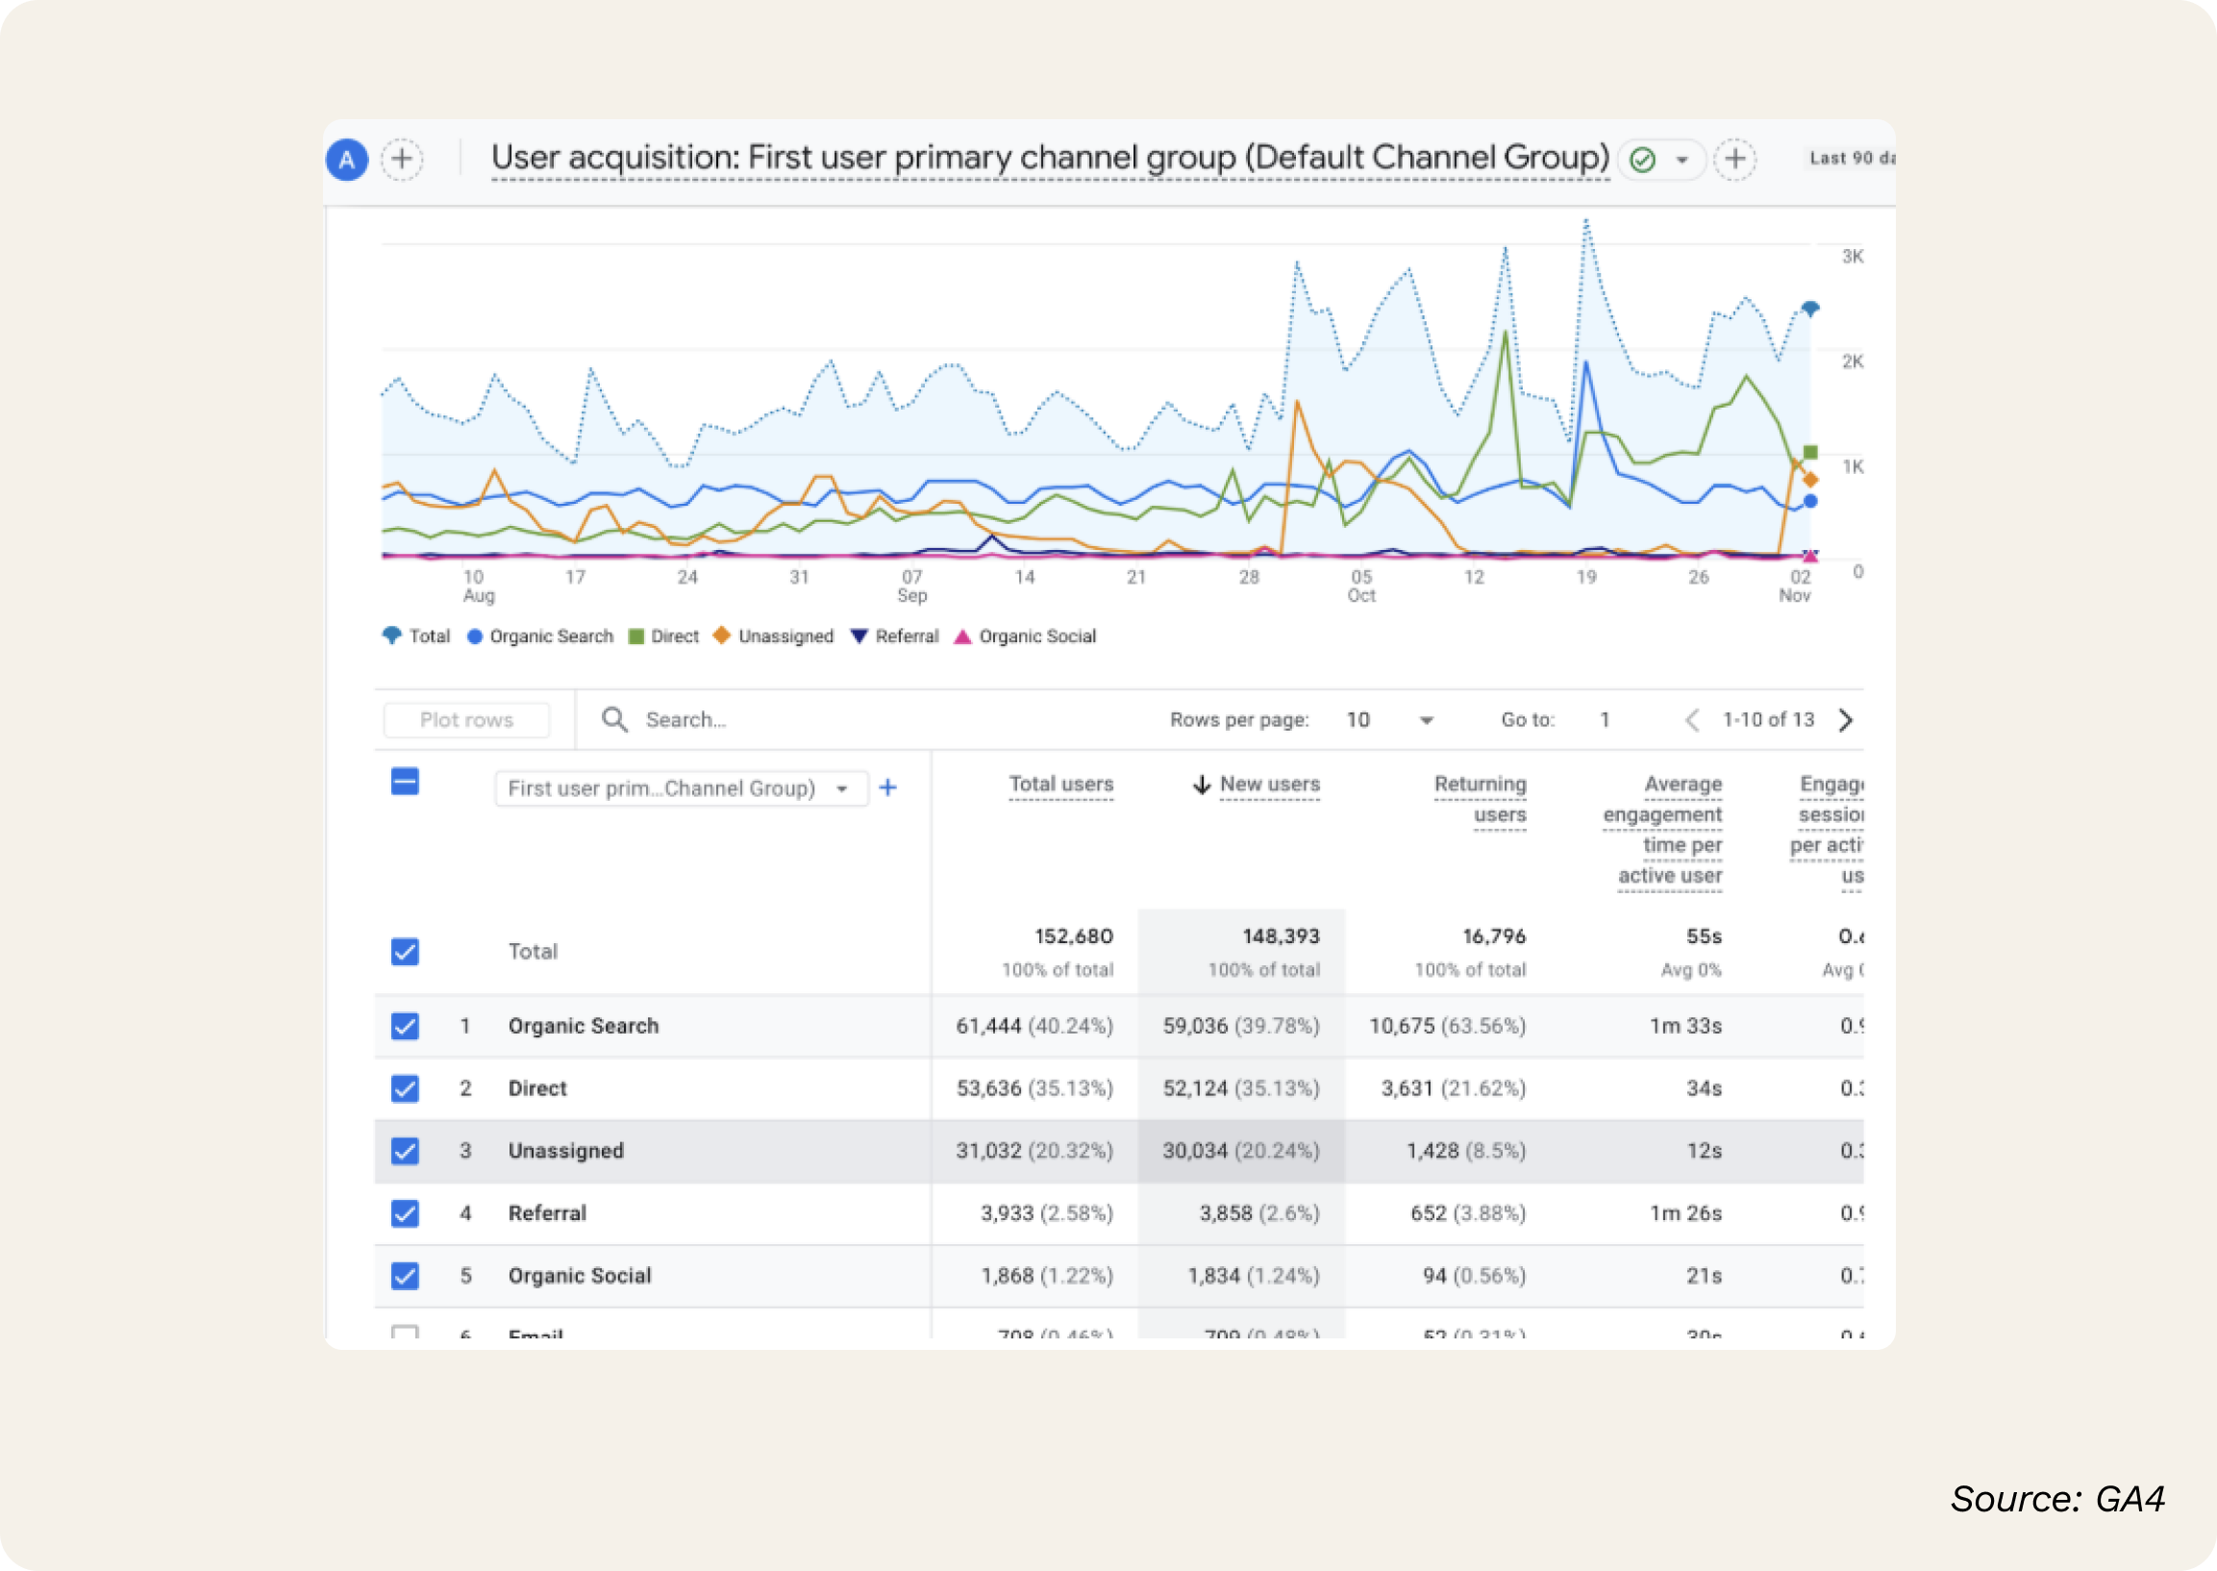Click the dashed plus icon right of the report title
The width and height of the screenshot is (2217, 1571).
(x=1734, y=160)
